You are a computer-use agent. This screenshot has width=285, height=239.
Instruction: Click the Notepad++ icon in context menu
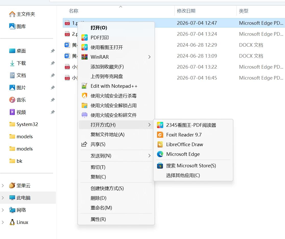pos(84,86)
